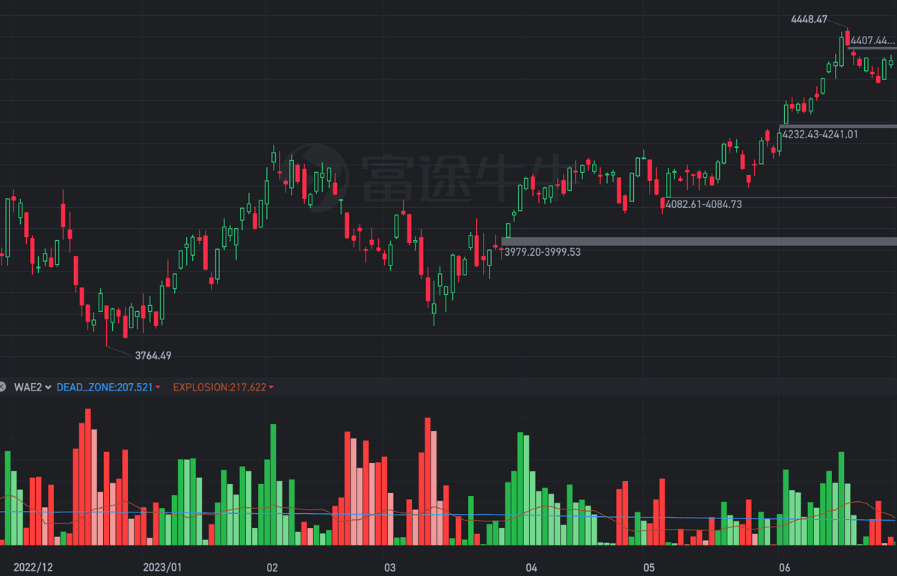Expand the WAE2 indicator dropdown chevron
The width and height of the screenshot is (897, 576).
point(48,387)
